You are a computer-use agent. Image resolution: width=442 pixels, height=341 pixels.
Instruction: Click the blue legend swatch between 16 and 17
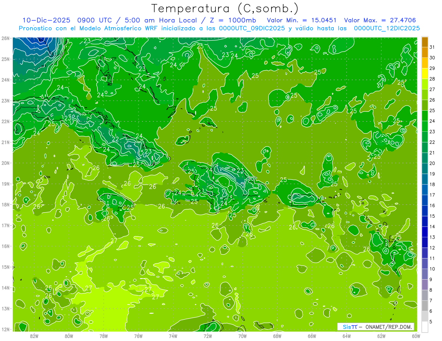coord(425,200)
